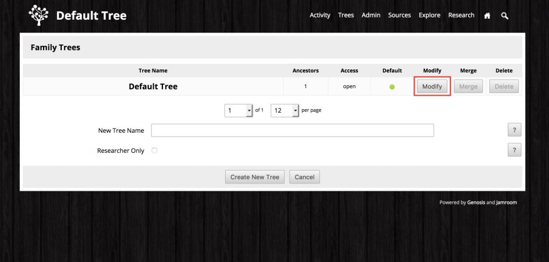Follow the Jamroom link in footer

(507, 202)
